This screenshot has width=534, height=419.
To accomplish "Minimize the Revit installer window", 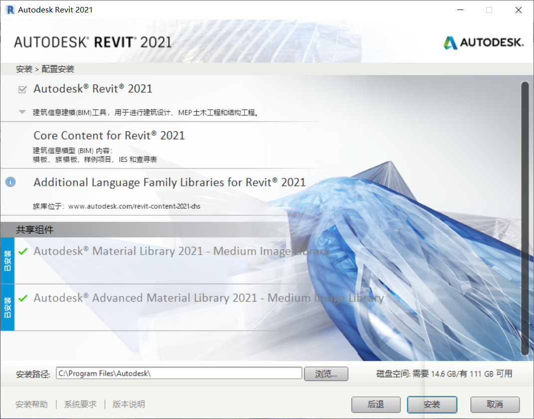I will pyautogui.click(x=460, y=10).
